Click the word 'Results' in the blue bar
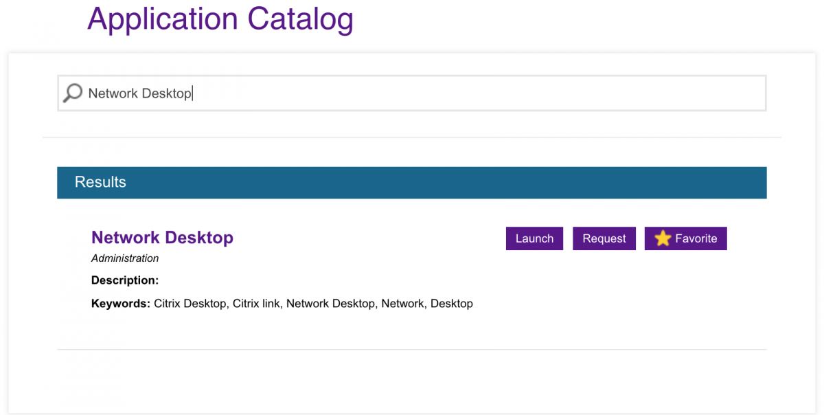 pyautogui.click(x=100, y=182)
